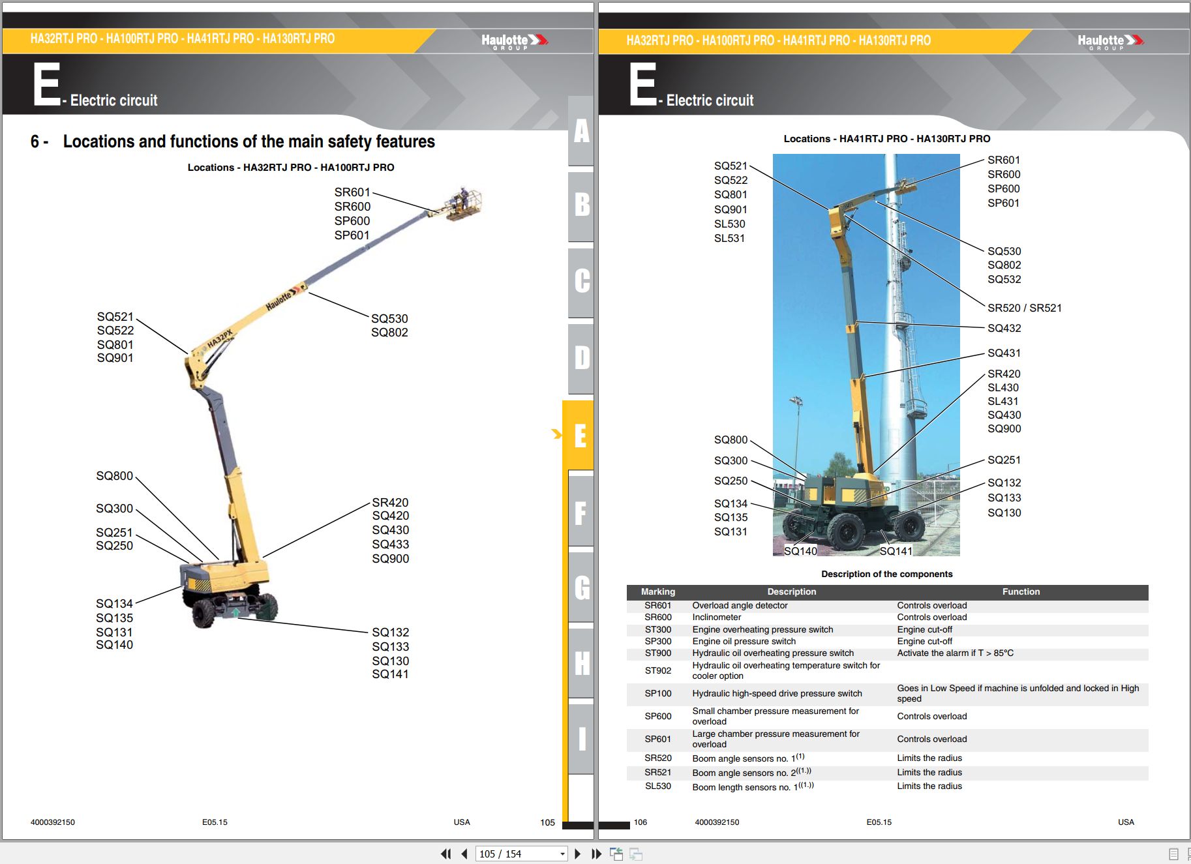Click the Function column header
The image size is (1191, 864).
pos(1021,592)
